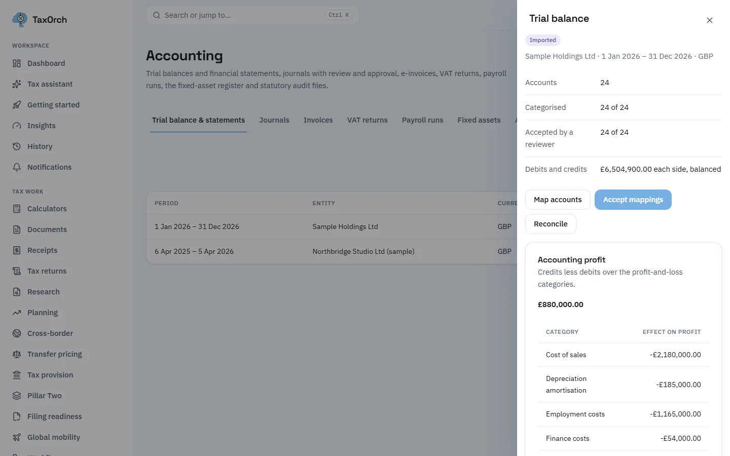
Task: Click the Pillar Two layers icon
Action: (x=17, y=396)
